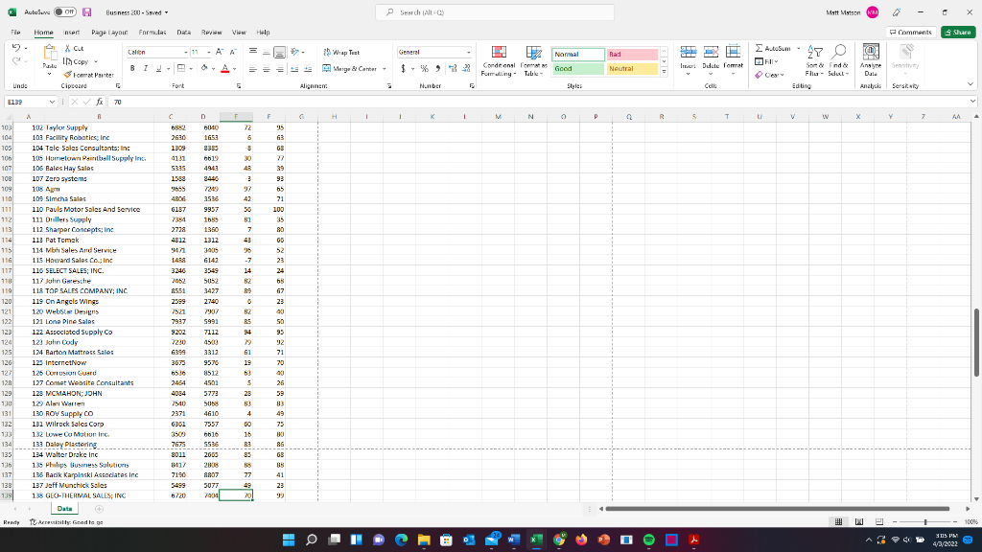The image size is (982, 552).
Task: Toggle the AutoSave switch
Action: click(x=64, y=11)
